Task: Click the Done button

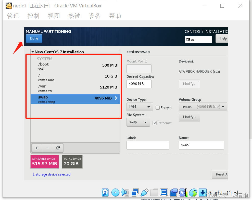Action: tap(34, 39)
